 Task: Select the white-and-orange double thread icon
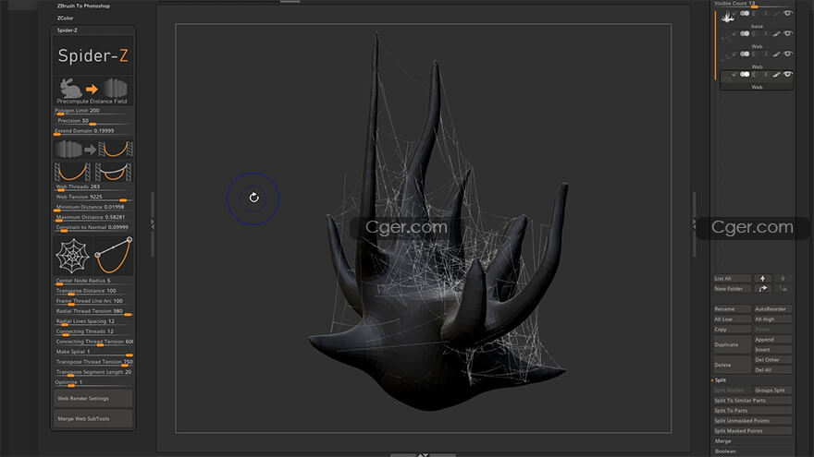tap(113, 172)
